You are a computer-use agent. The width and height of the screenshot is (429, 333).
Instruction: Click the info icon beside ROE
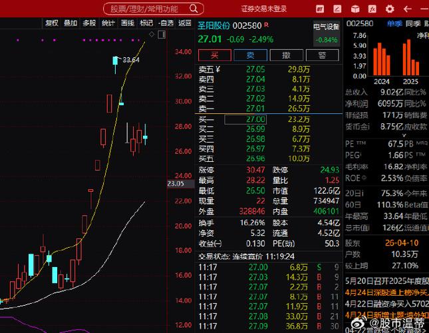tap(364, 178)
